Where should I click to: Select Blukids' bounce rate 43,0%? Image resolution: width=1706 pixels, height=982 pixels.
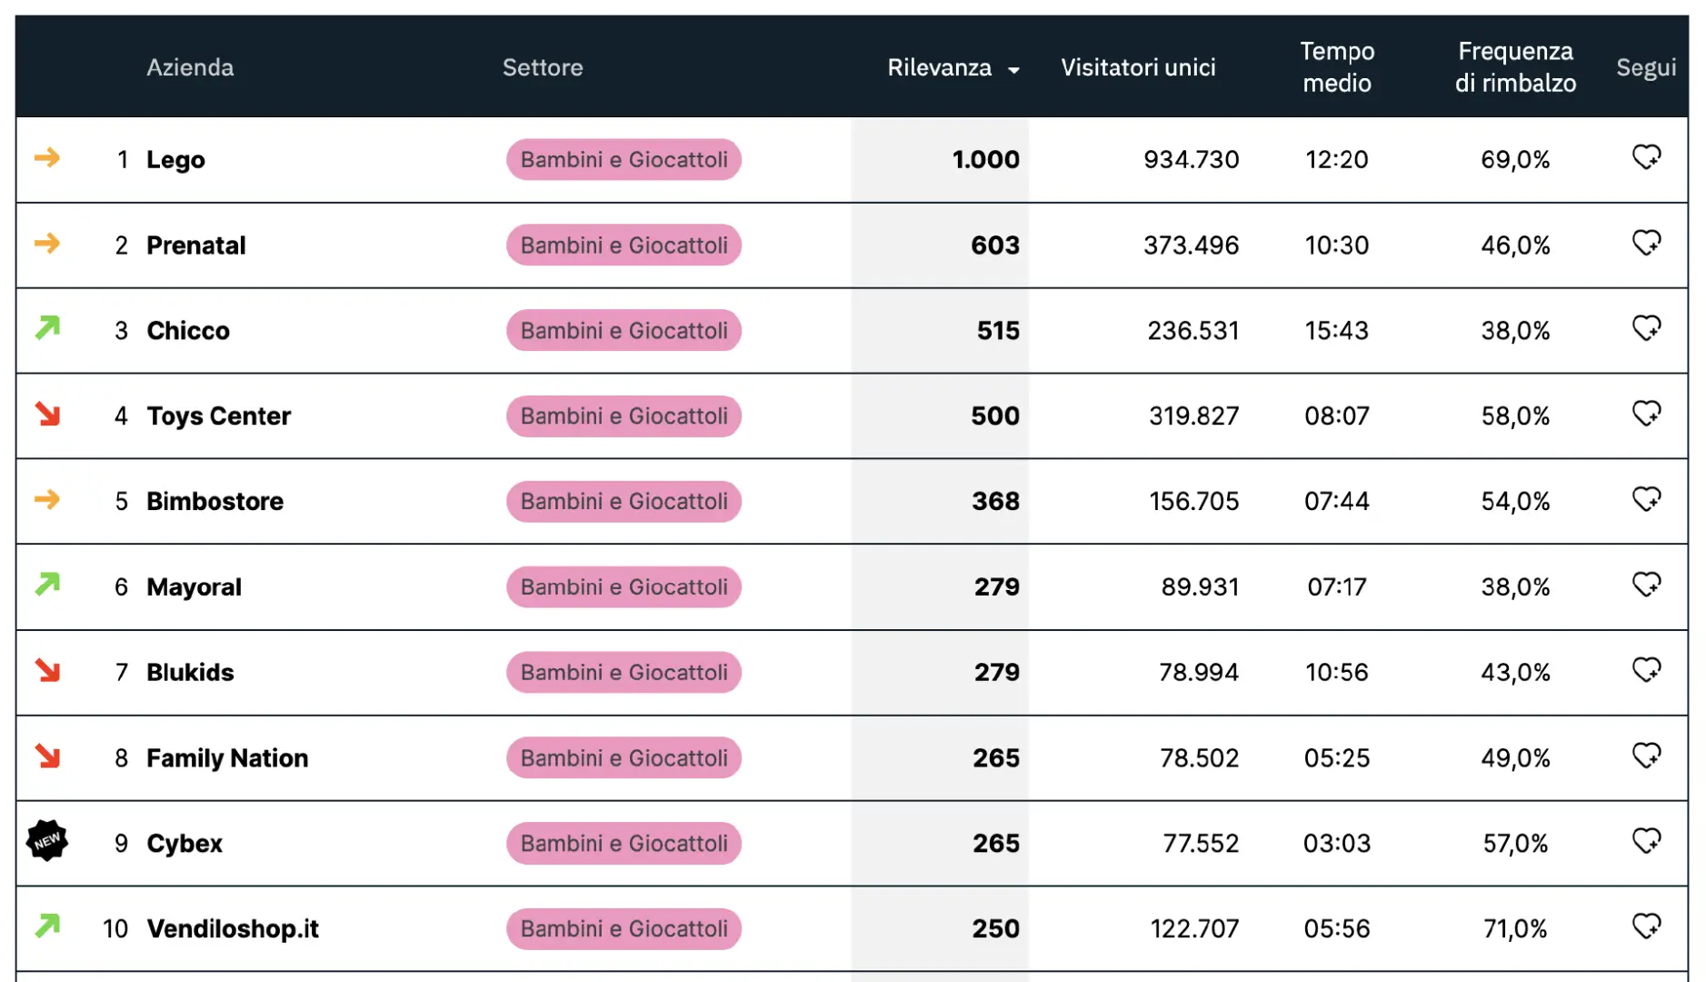(1515, 673)
